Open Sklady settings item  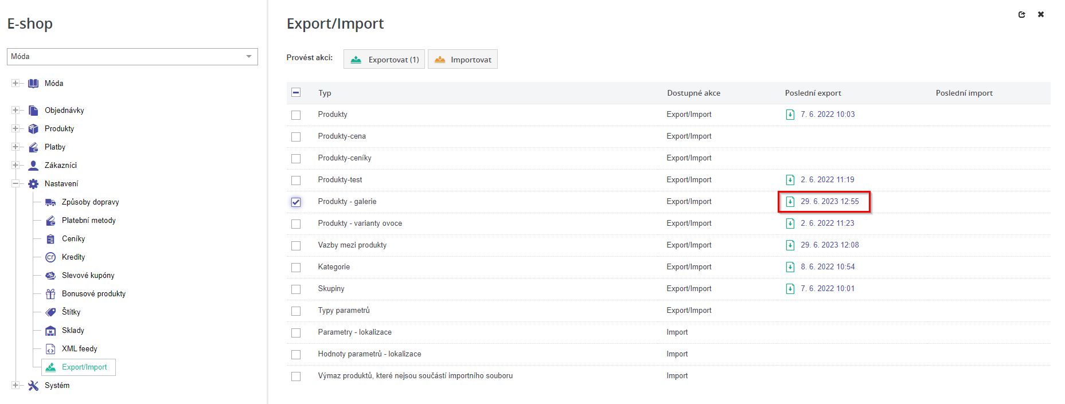[73, 331]
